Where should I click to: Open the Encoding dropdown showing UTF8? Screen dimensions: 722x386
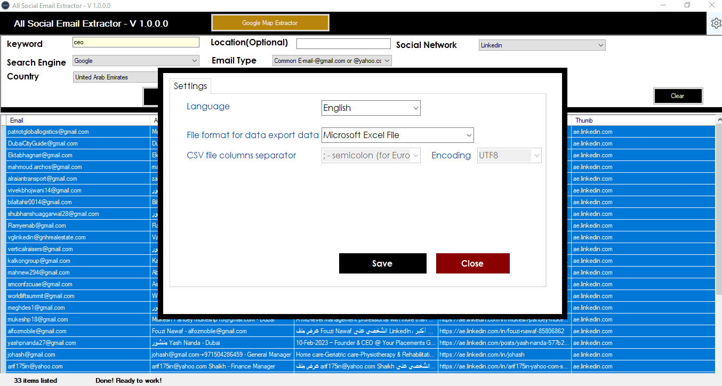(508, 155)
